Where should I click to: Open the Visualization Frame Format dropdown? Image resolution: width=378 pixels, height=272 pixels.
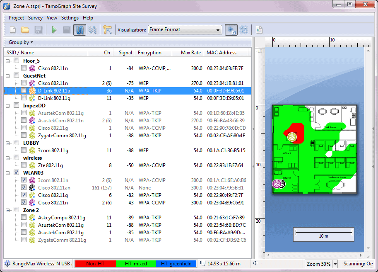185,30
